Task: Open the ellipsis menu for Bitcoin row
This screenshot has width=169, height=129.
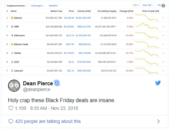Action: pos(163,18)
